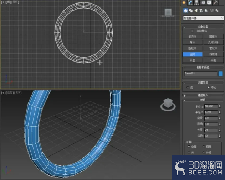
Task: Click the 半径 2 value field
Action: 211,112
